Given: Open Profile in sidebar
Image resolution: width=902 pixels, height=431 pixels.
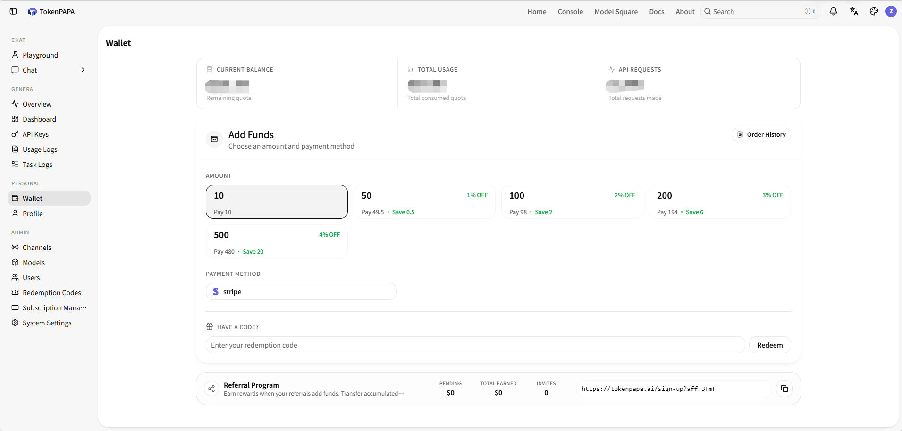Looking at the screenshot, I should pyautogui.click(x=49, y=213).
